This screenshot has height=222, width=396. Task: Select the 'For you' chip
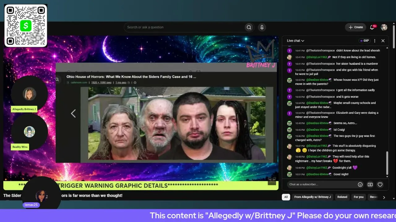(359, 197)
